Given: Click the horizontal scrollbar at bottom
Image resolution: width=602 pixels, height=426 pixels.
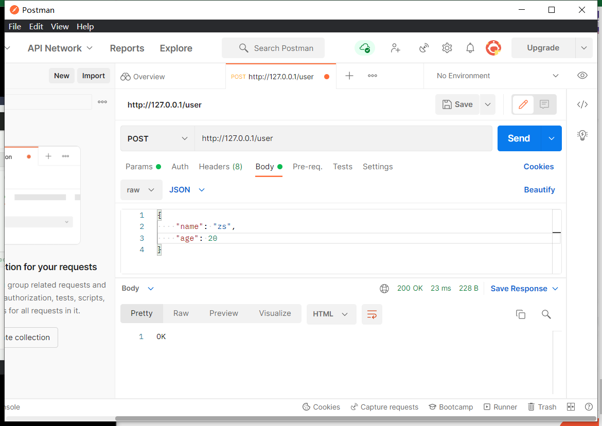Looking at the screenshot, I should click(x=356, y=419).
